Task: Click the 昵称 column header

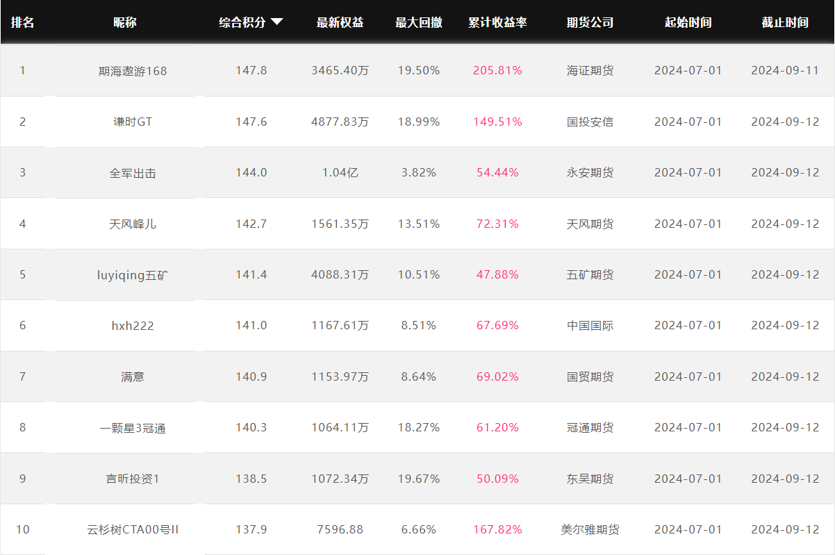Action: pyautogui.click(x=125, y=22)
